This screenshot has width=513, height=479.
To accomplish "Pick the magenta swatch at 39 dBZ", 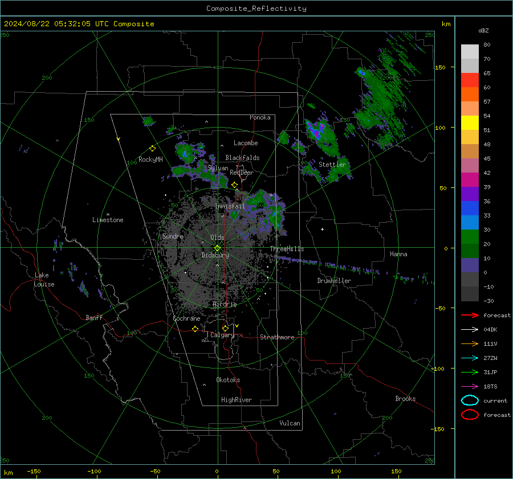I will tap(470, 179).
